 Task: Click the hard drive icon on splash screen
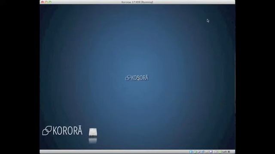pyautogui.click(x=93, y=132)
